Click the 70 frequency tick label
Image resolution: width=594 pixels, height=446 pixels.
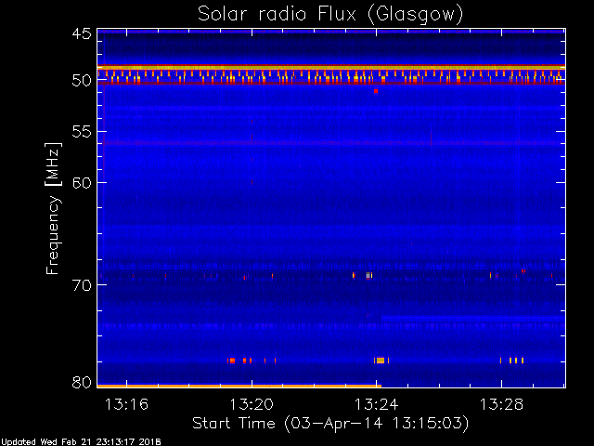(x=82, y=285)
